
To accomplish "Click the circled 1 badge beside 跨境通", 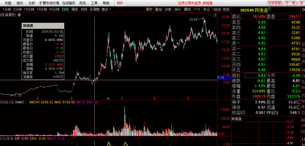I will pos(269,9).
